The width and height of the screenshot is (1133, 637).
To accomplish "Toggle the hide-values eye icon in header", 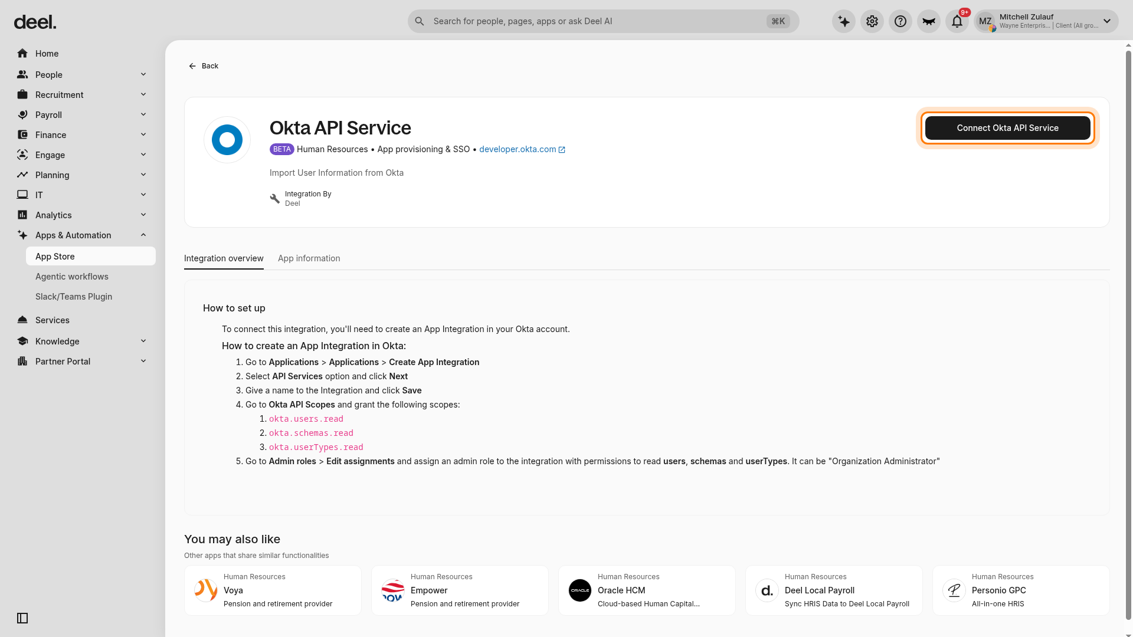I will pyautogui.click(x=929, y=21).
